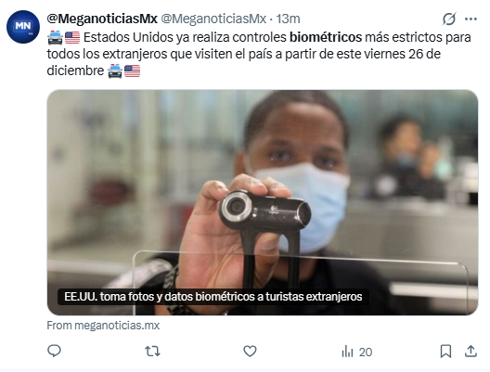Screen dimensions: 490x372
Task: Click the police car emoji at tweet start
Action: tap(55, 37)
